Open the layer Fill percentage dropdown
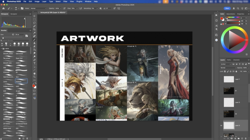 pos(249,72)
